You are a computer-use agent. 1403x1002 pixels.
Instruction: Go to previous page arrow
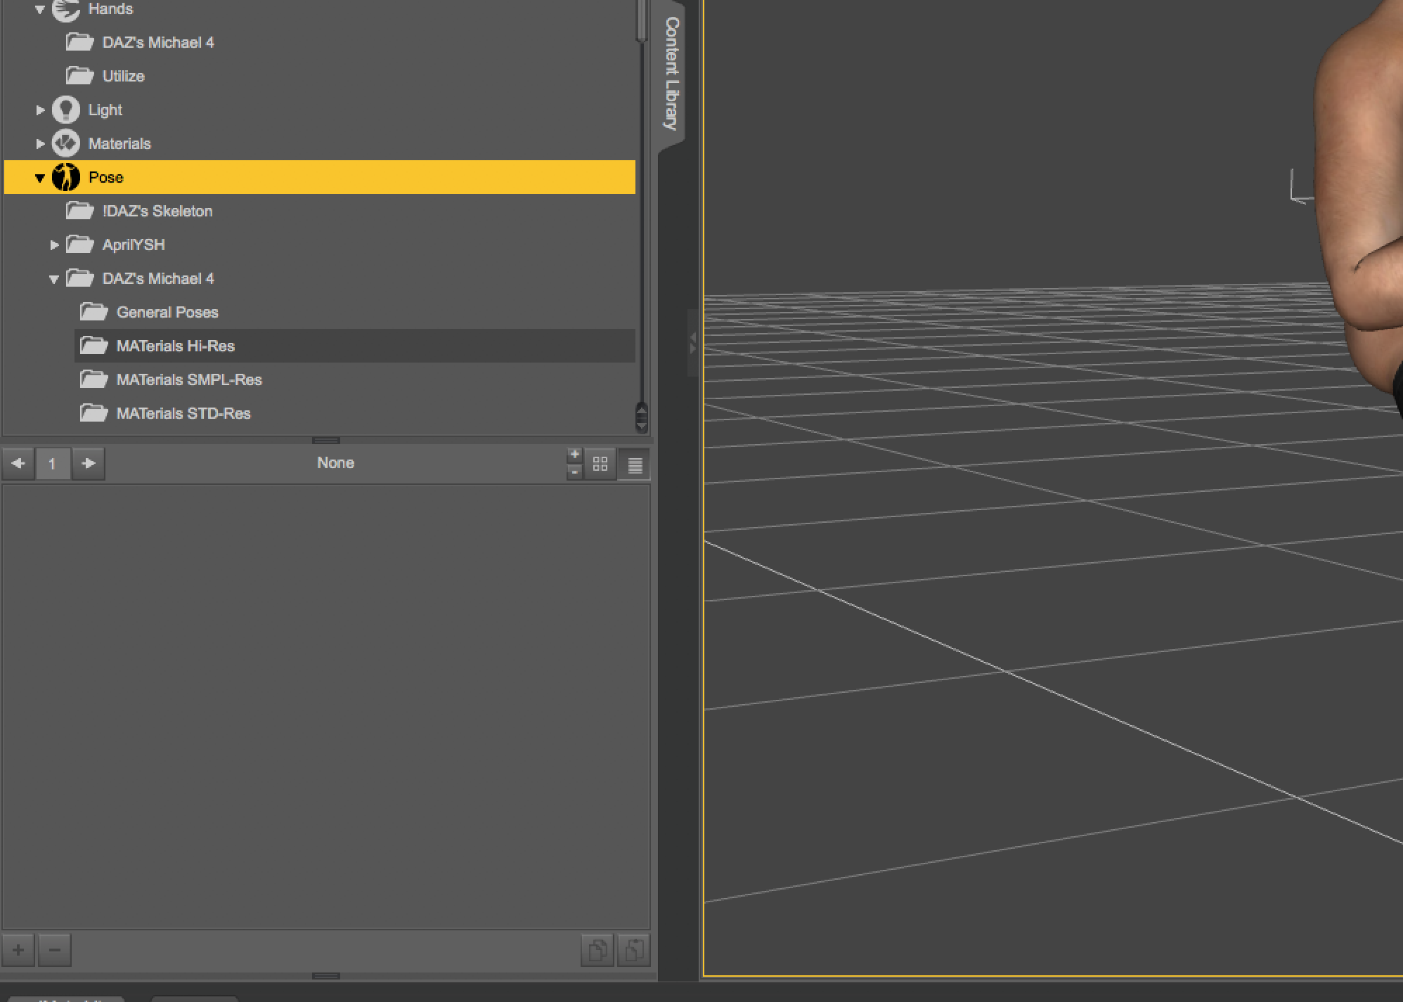(18, 464)
